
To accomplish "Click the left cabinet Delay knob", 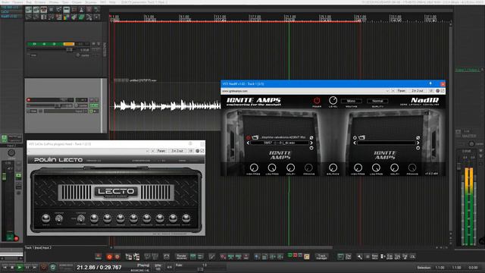I will pos(290,168).
